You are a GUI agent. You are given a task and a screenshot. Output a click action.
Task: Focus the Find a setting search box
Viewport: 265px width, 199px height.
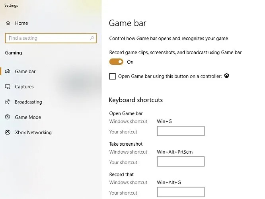(x=51, y=38)
